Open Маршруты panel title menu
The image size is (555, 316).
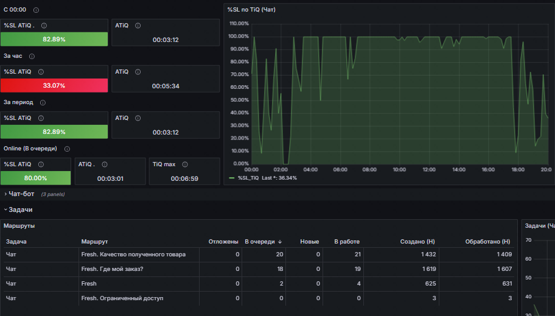tap(19, 226)
